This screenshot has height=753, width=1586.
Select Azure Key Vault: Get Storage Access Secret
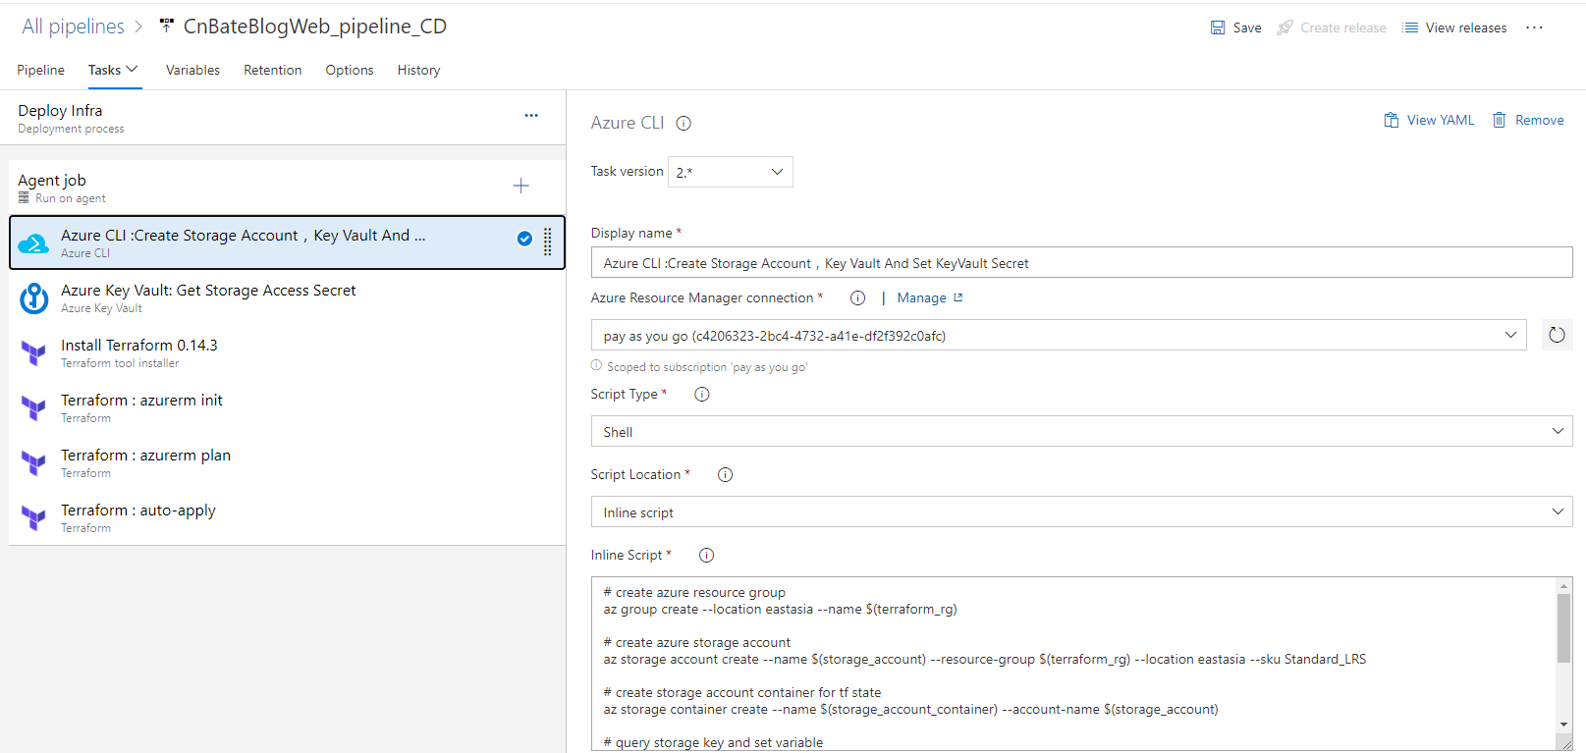click(287, 297)
